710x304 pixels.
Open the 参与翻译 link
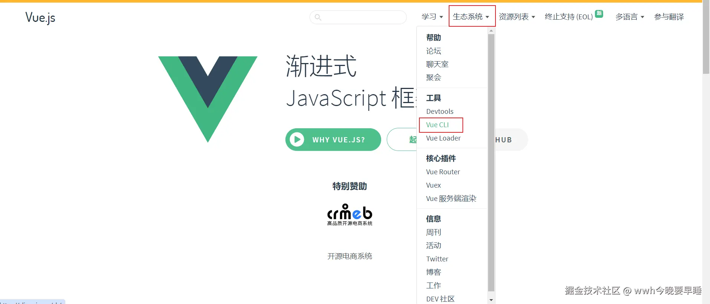tap(669, 17)
